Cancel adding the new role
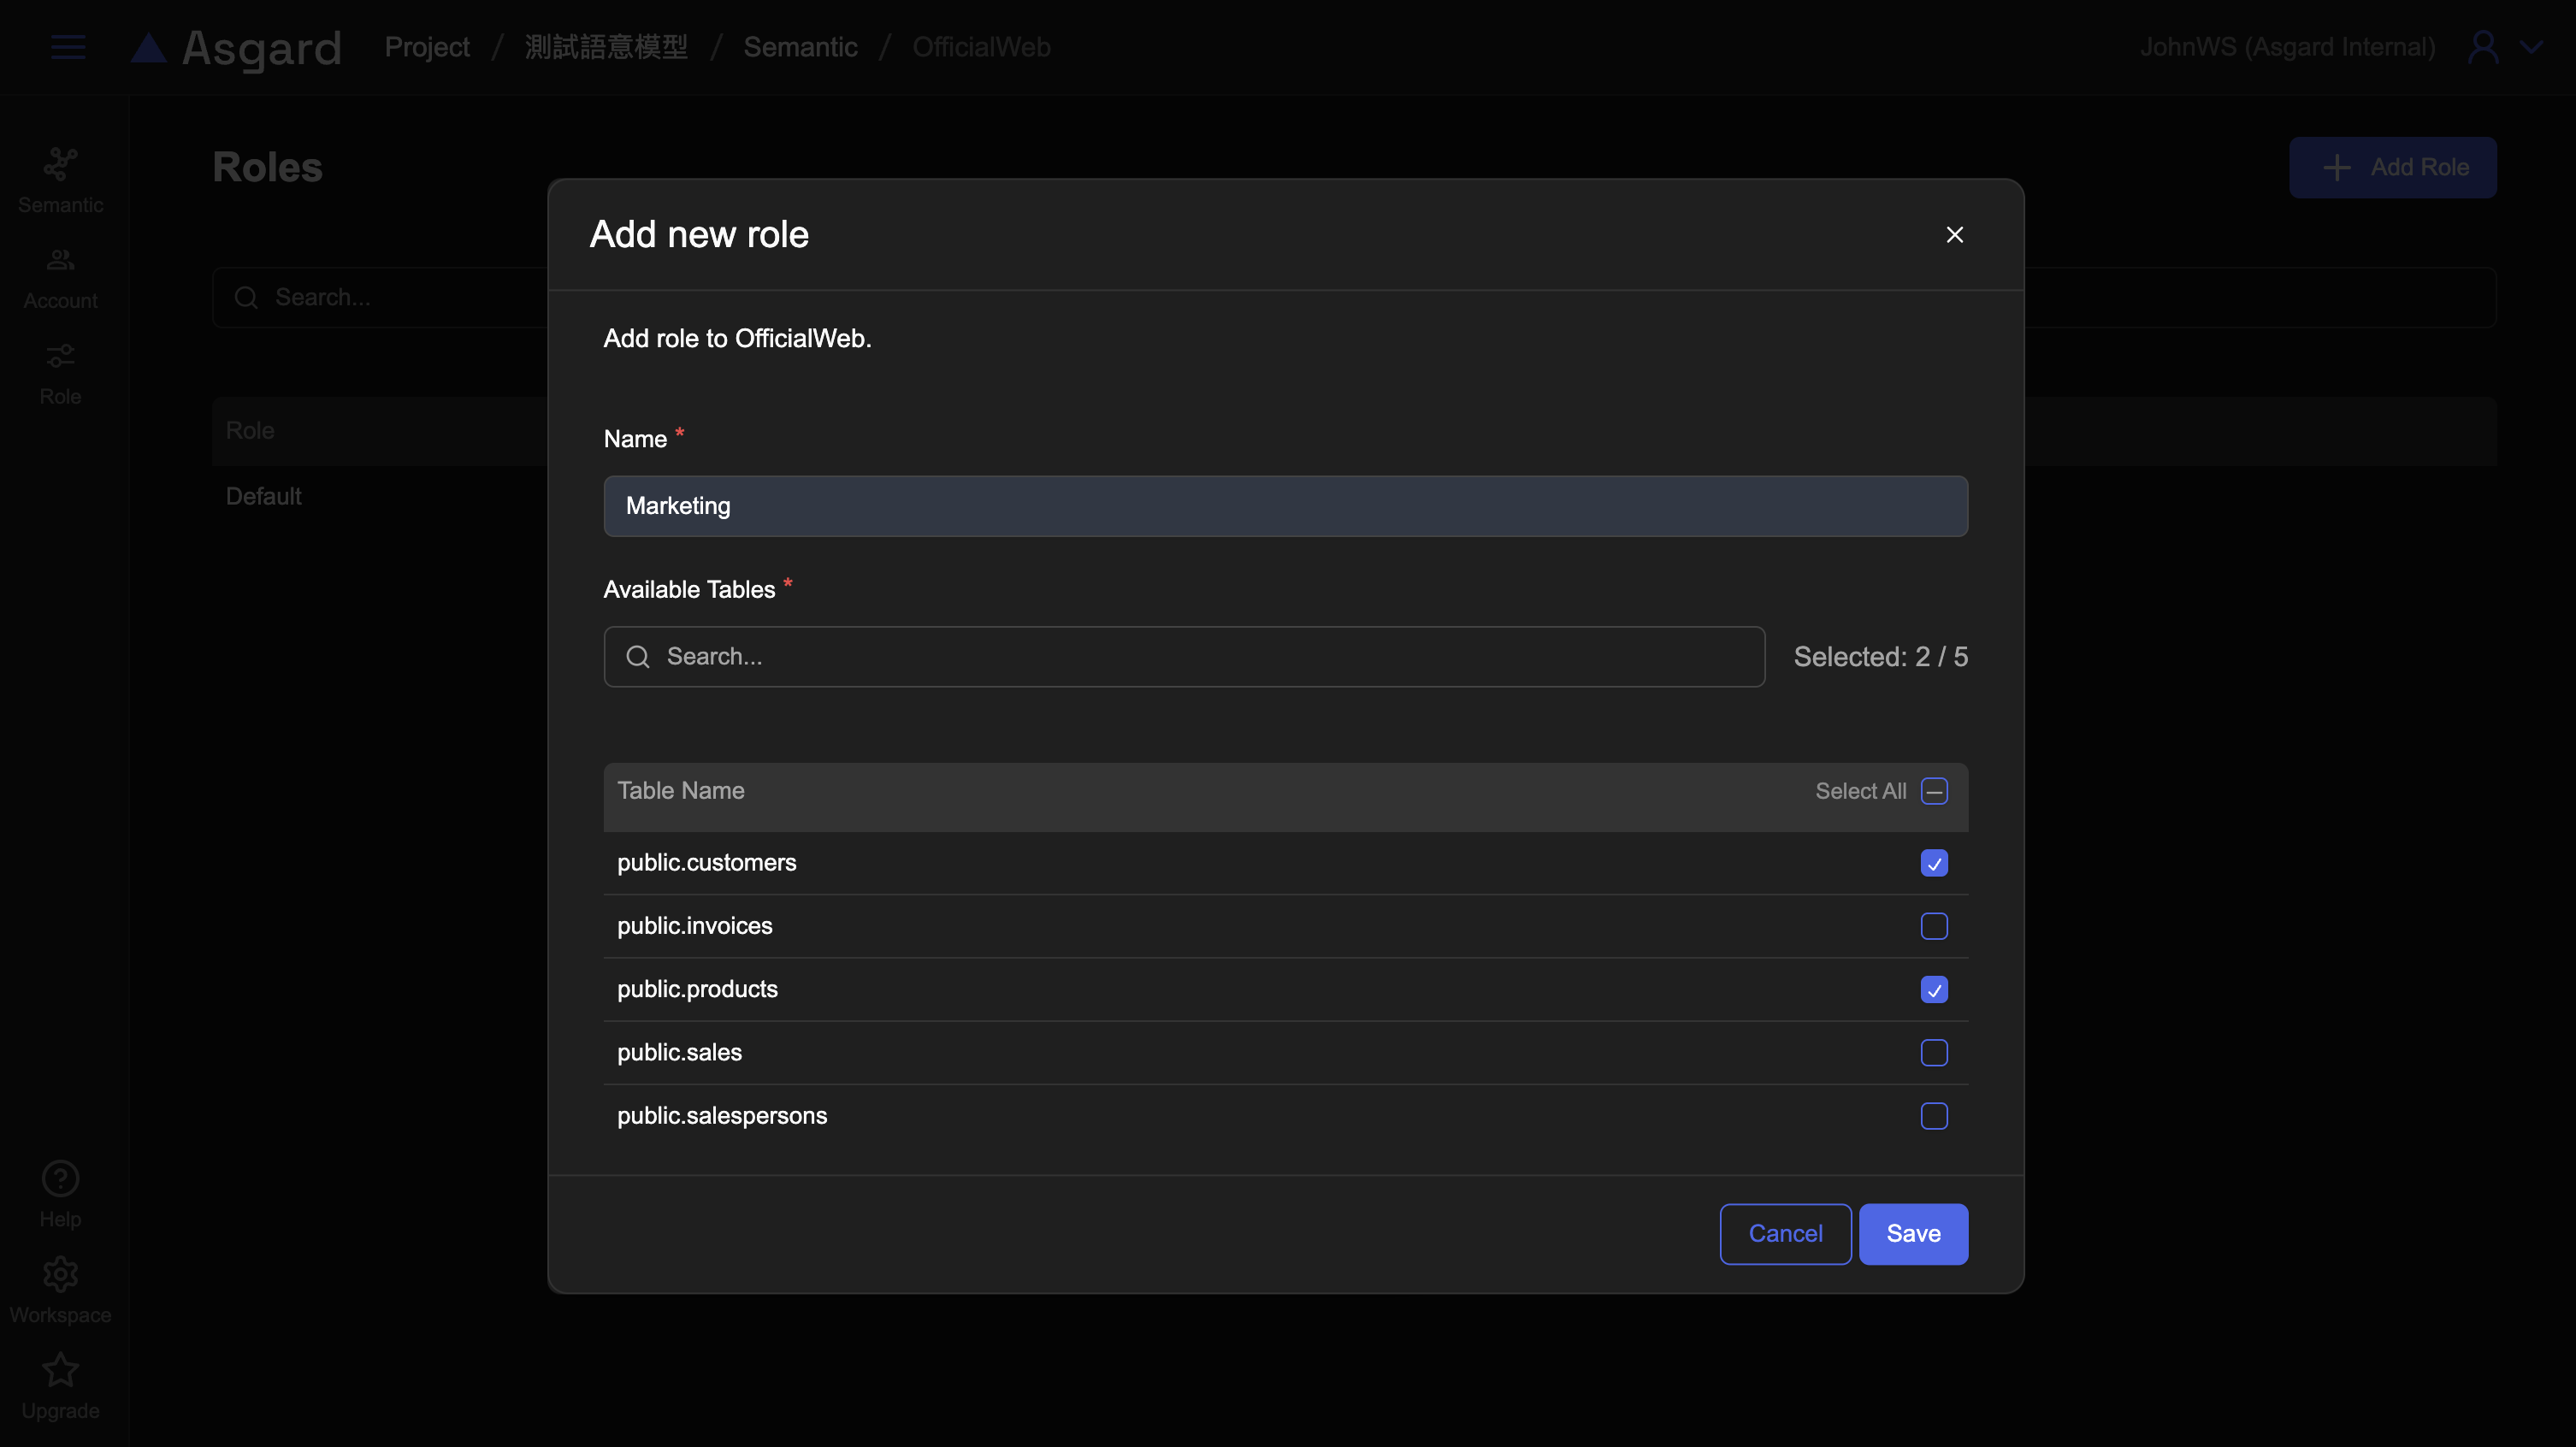 tap(1784, 1234)
